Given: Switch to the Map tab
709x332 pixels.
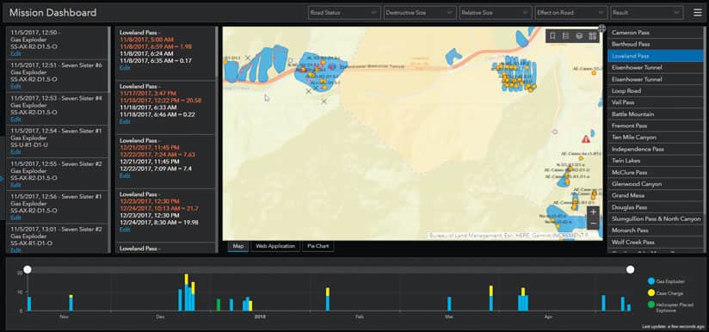Looking at the screenshot, I should (238, 246).
